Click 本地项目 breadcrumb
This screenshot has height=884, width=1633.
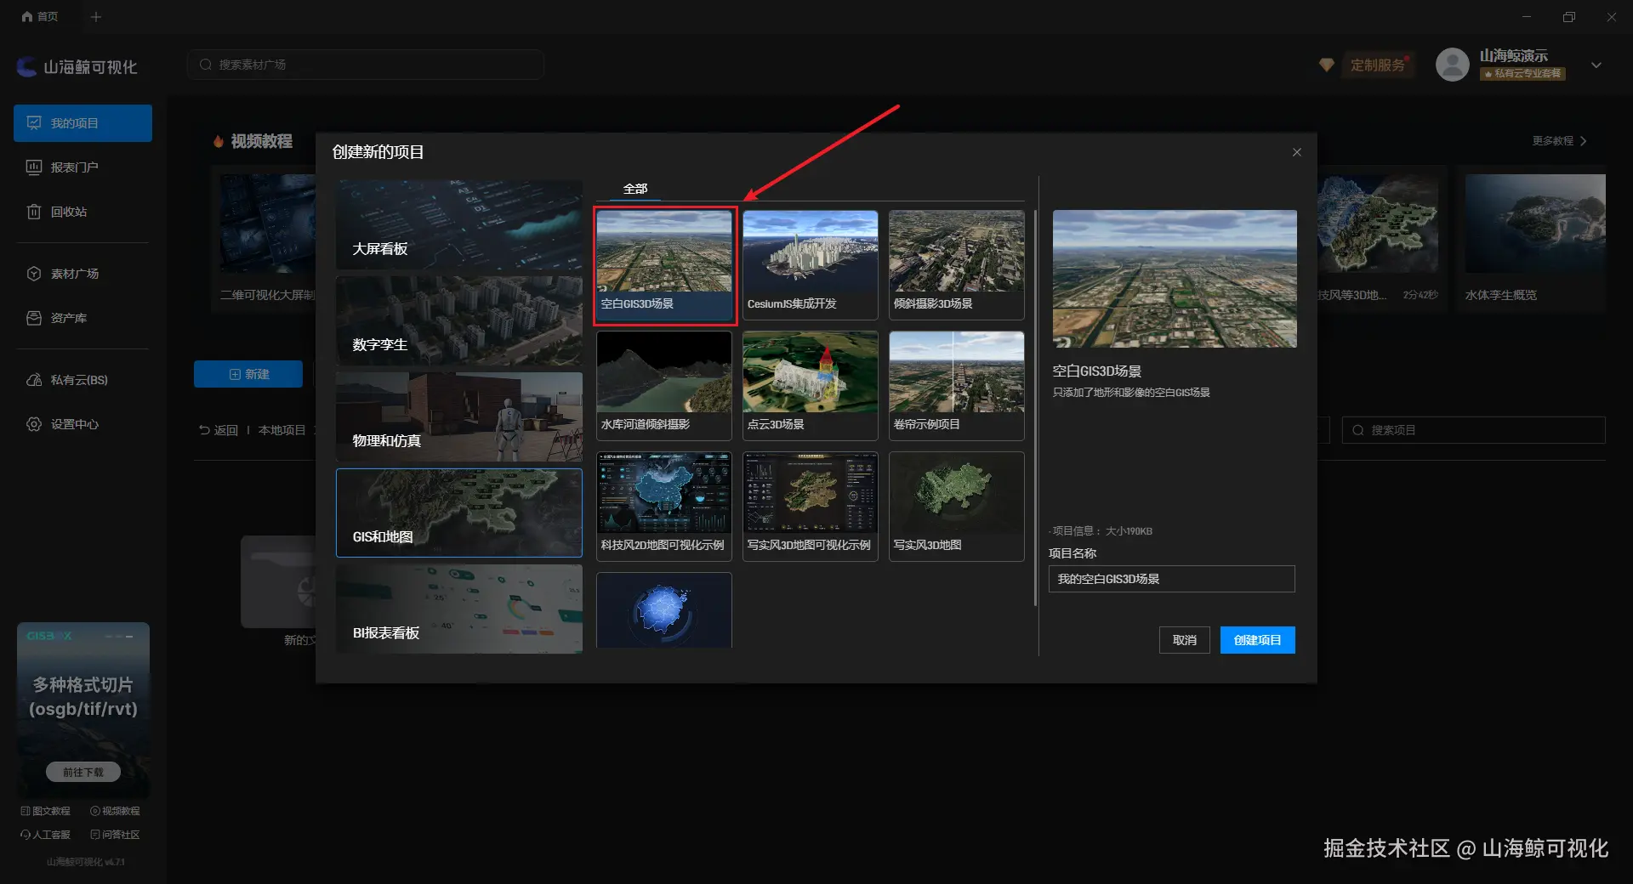pos(282,430)
